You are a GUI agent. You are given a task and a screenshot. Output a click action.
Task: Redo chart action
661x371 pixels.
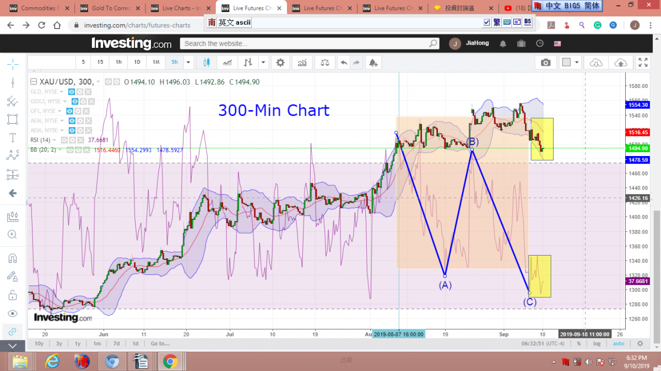pyautogui.click(x=356, y=63)
